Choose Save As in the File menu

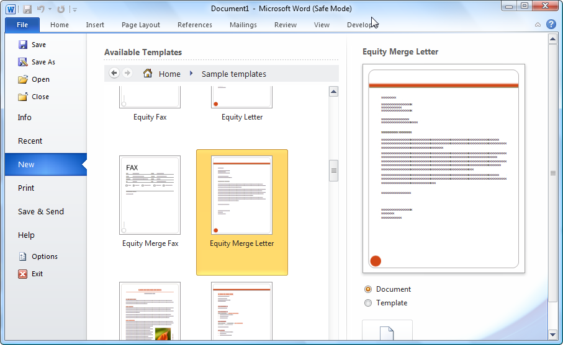point(37,62)
